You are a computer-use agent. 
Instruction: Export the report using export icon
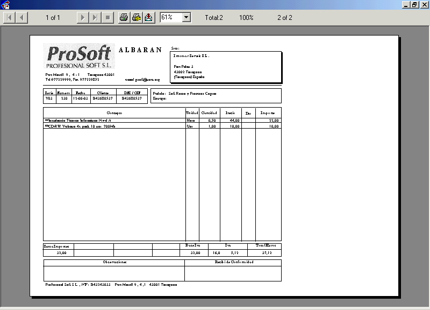tap(148, 18)
